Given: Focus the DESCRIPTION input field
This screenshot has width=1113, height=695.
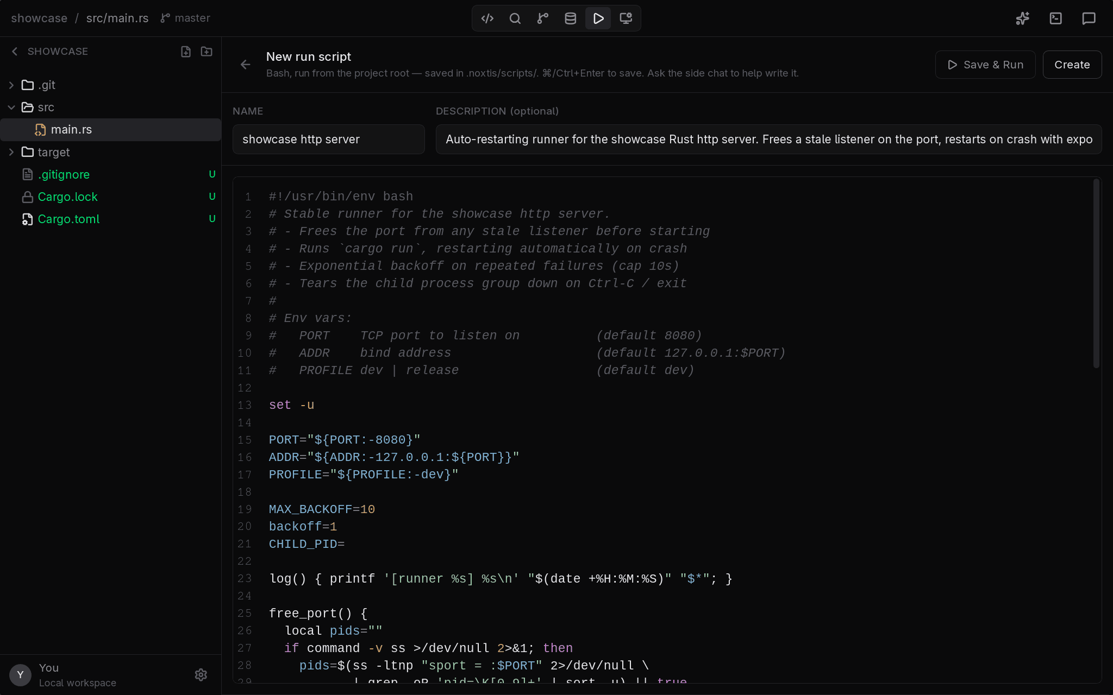Looking at the screenshot, I should pyautogui.click(x=769, y=140).
